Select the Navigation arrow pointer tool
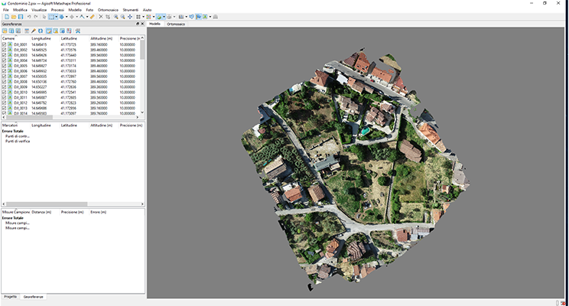The height and width of the screenshot is (306, 569). (x=44, y=17)
